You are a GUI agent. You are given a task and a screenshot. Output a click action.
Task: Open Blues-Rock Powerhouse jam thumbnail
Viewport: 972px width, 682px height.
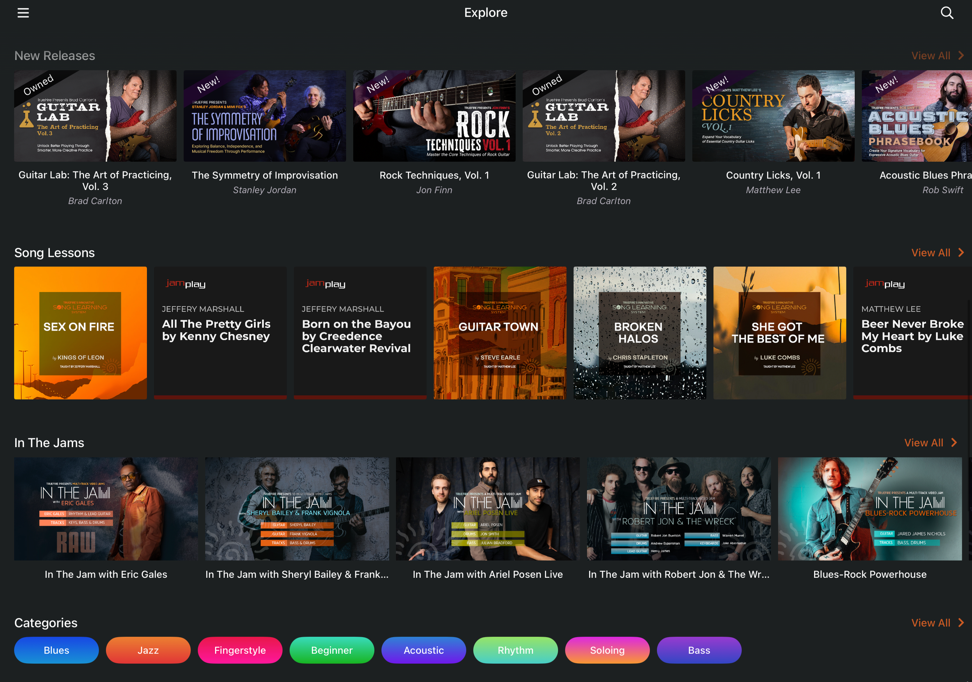(x=870, y=509)
